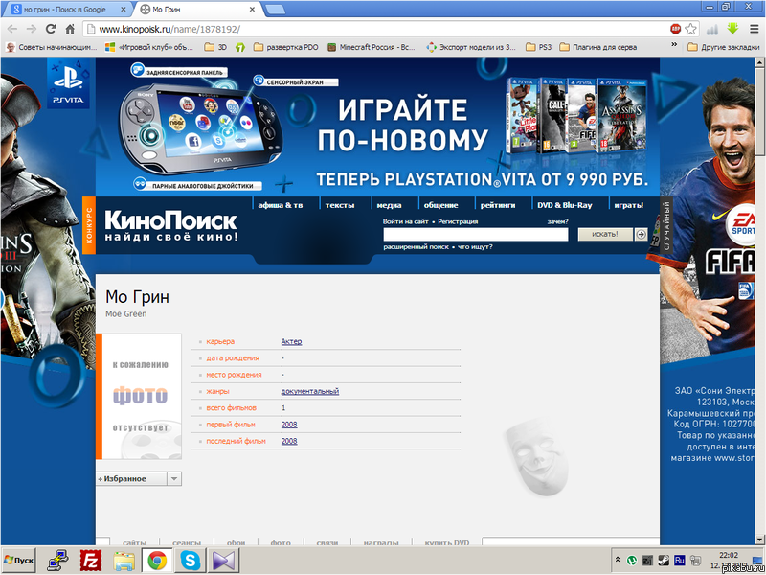Click the искать! search button
This screenshot has height=575, width=766.
point(605,234)
